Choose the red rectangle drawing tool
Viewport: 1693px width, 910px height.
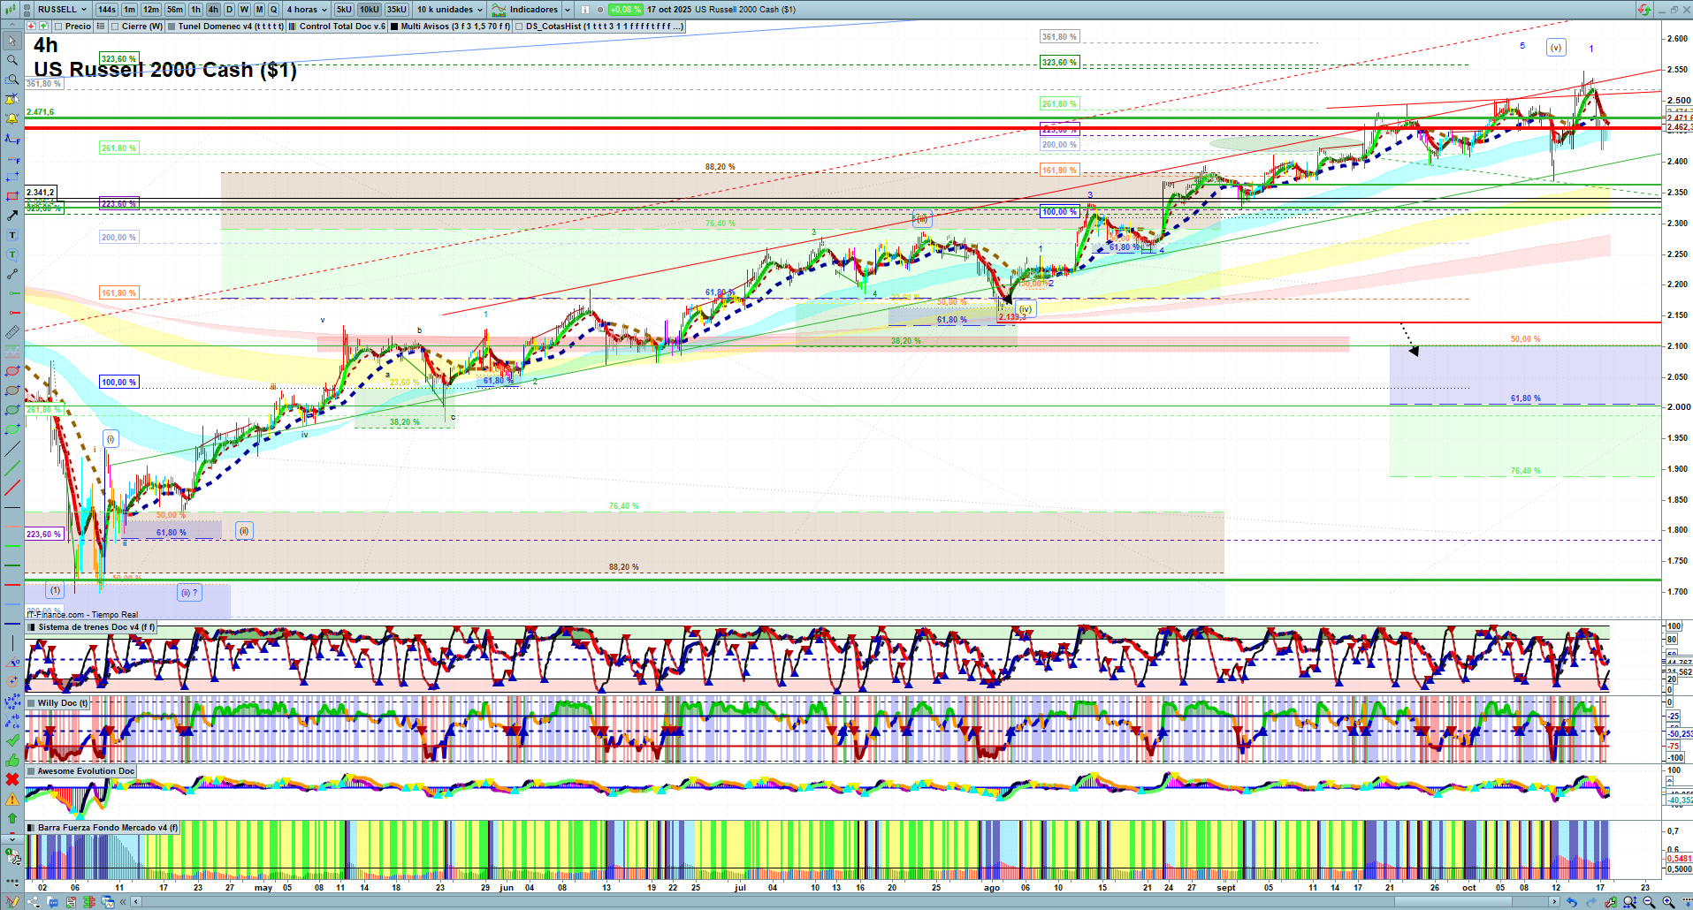[11, 196]
